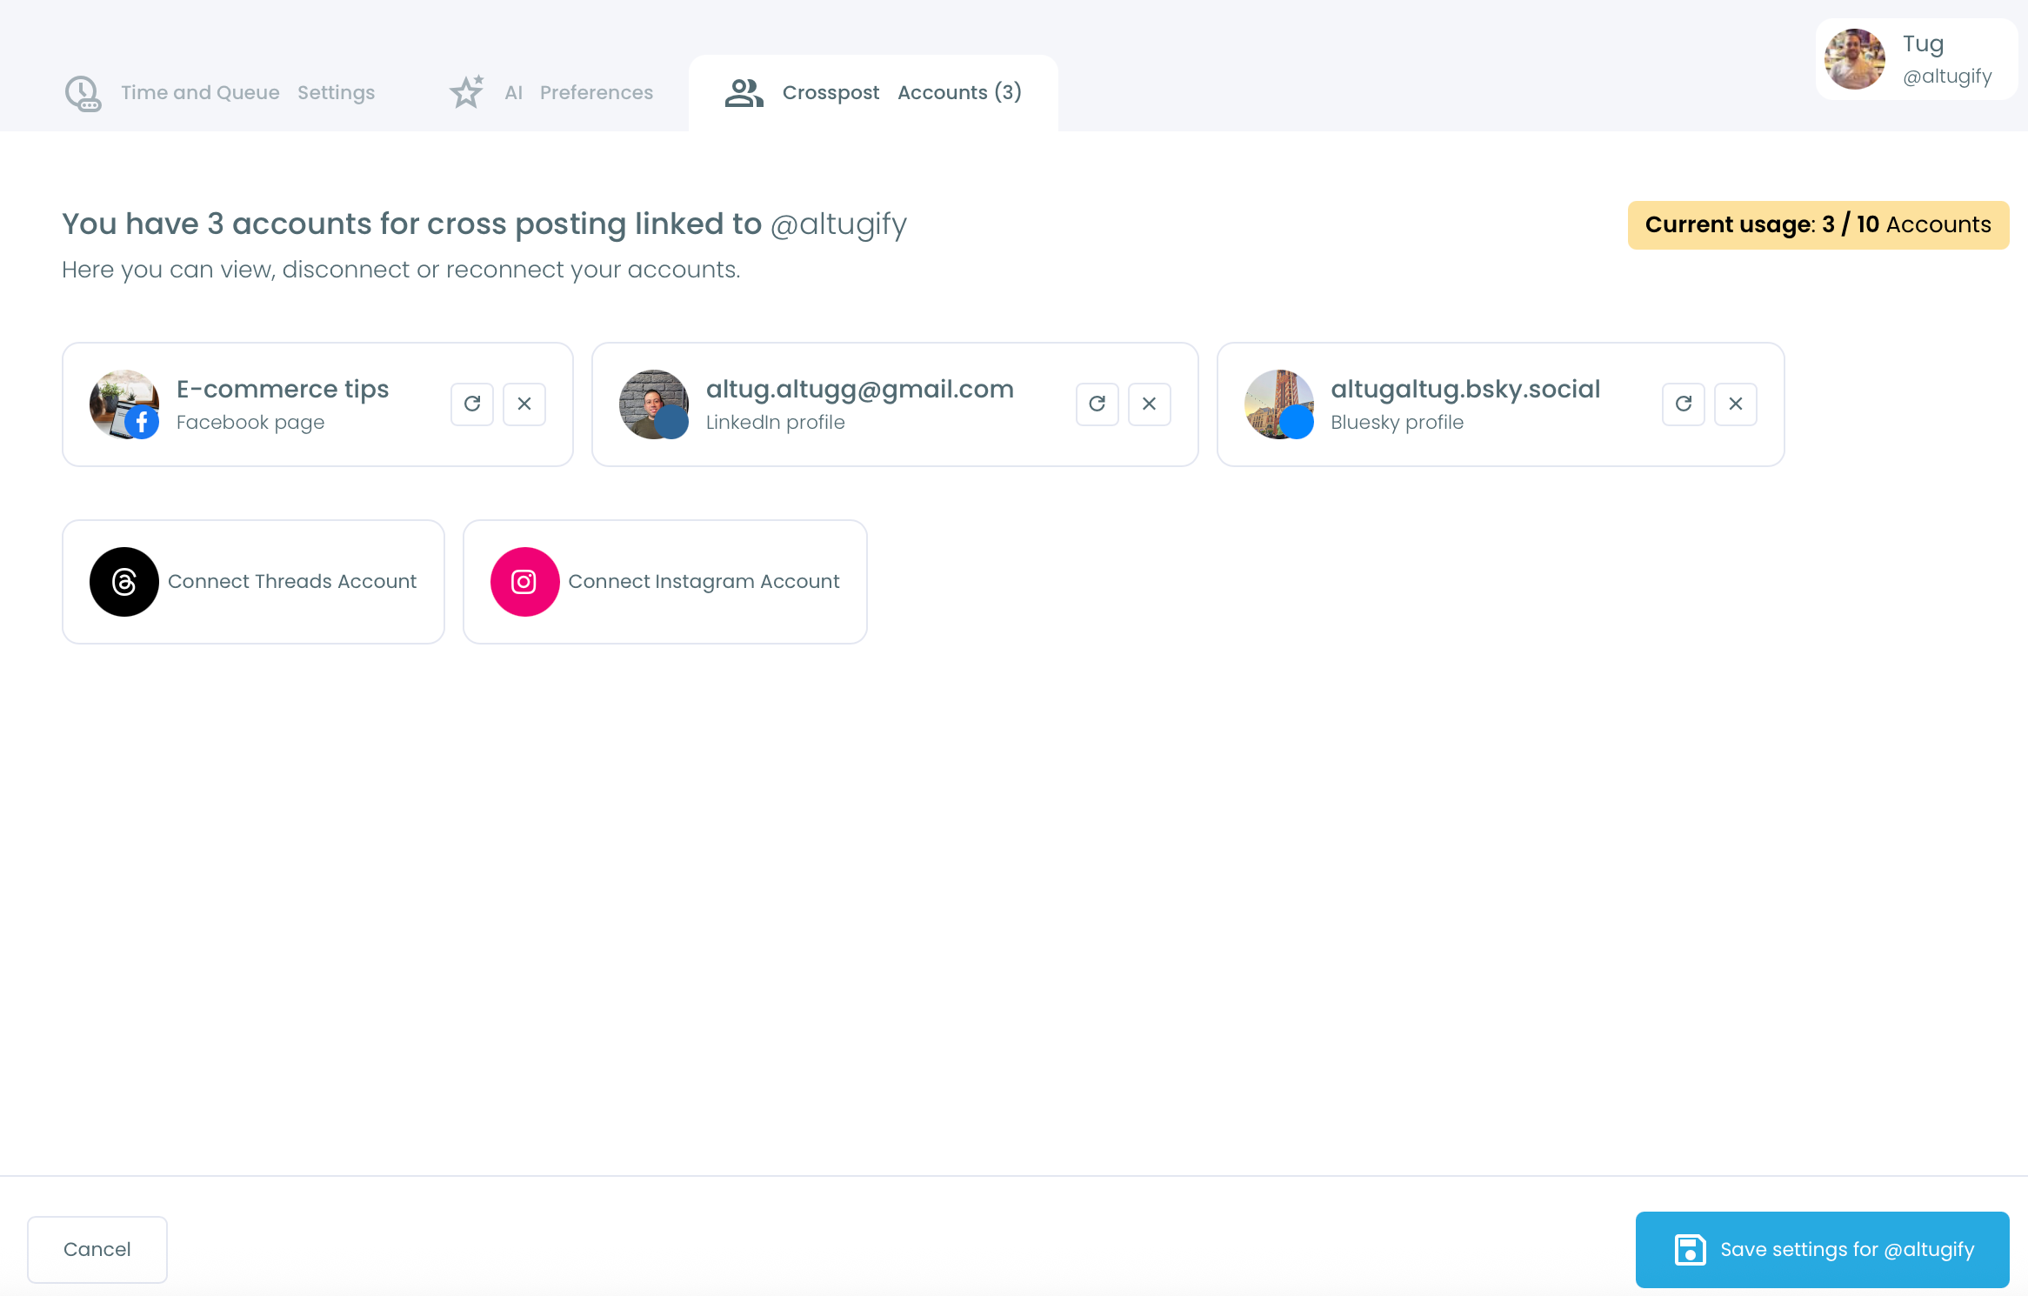Click the Facebook badge on E-commerce tips avatar

pyautogui.click(x=143, y=422)
